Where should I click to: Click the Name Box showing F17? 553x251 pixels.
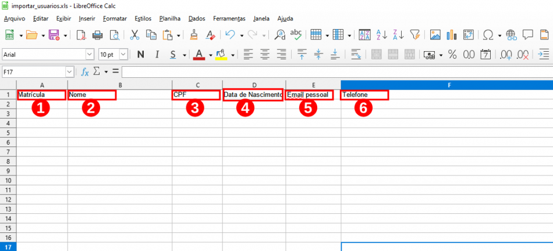tap(34, 72)
